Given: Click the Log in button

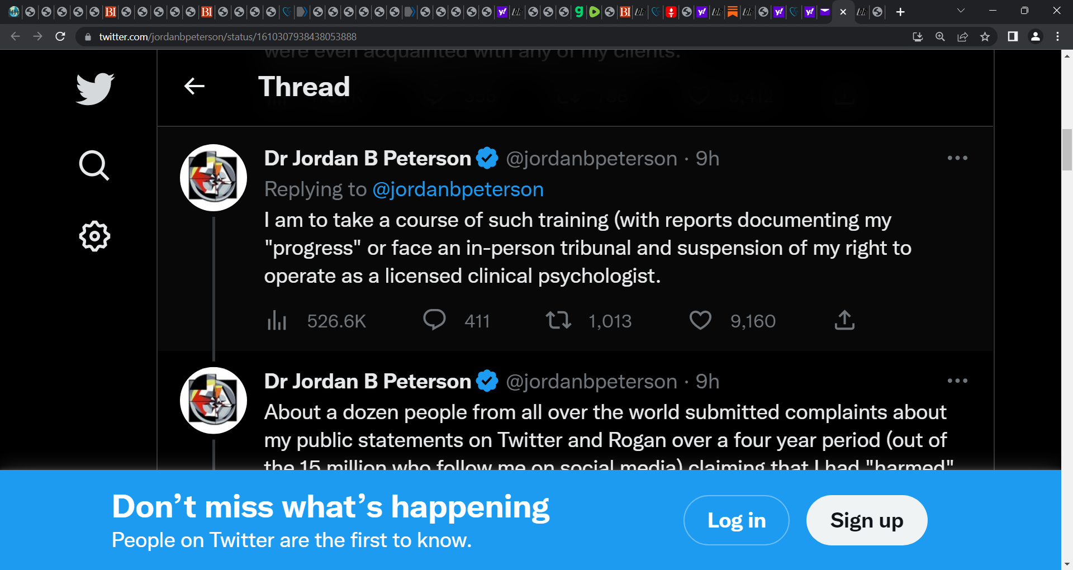Looking at the screenshot, I should [x=737, y=520].
